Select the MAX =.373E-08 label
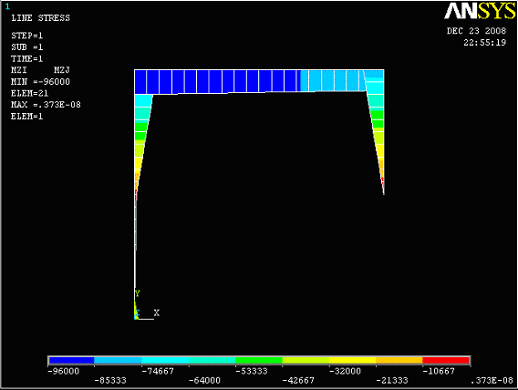518x390 pixels. tap(46, 105)
